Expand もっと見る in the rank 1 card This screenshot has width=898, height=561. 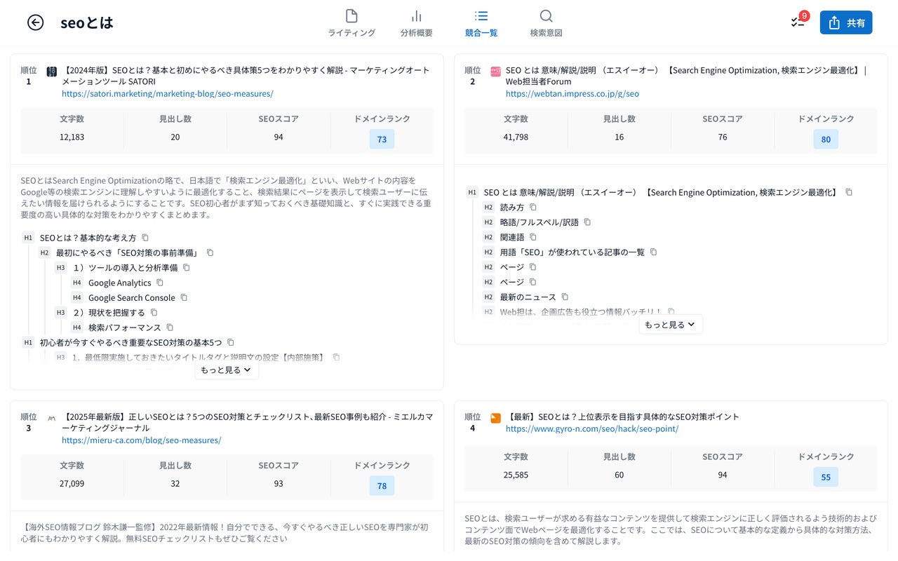227,370
